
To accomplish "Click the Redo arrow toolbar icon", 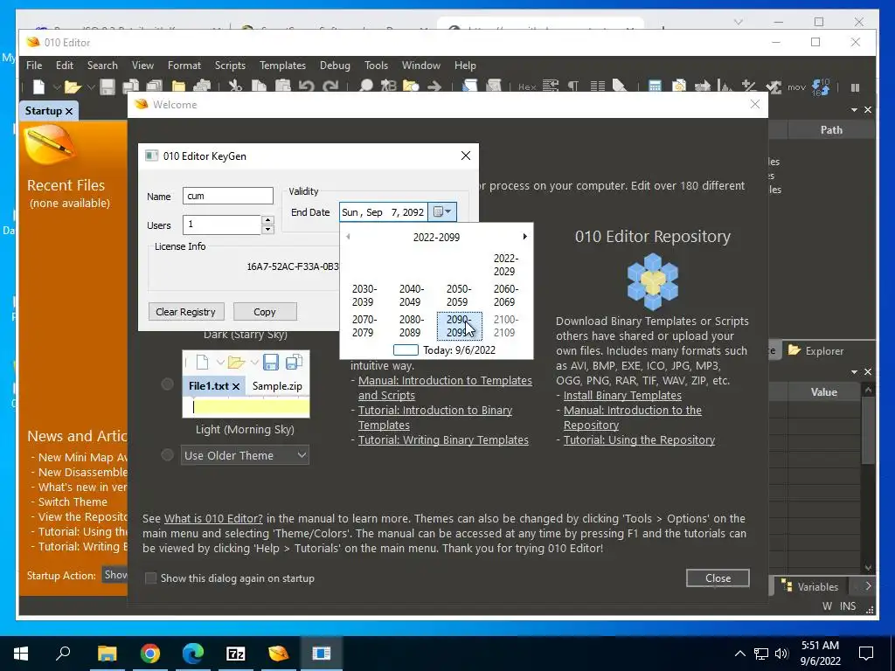I will click(330, 86).
